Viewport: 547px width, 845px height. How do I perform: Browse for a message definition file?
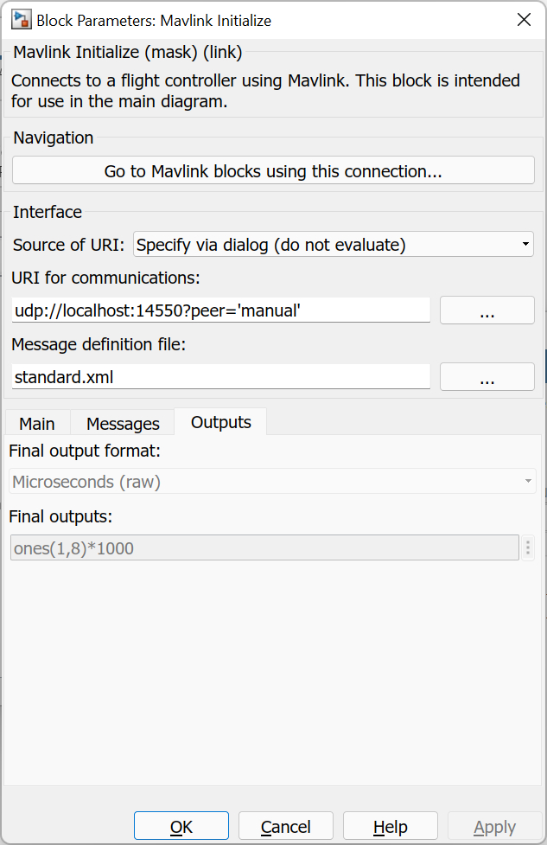(x=487, y=376)
